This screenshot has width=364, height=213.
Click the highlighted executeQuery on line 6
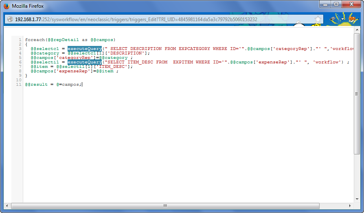click(84, 62)
